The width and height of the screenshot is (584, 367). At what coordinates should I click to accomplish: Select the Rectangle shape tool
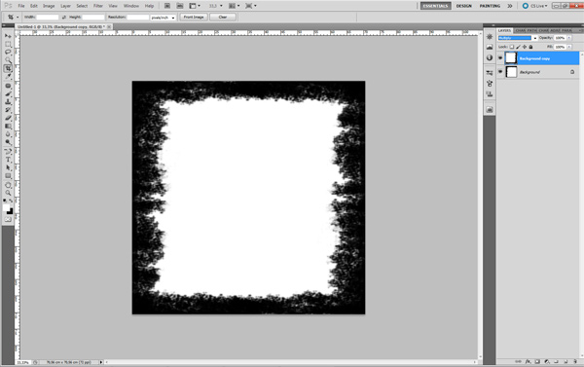tap(8, 176)
